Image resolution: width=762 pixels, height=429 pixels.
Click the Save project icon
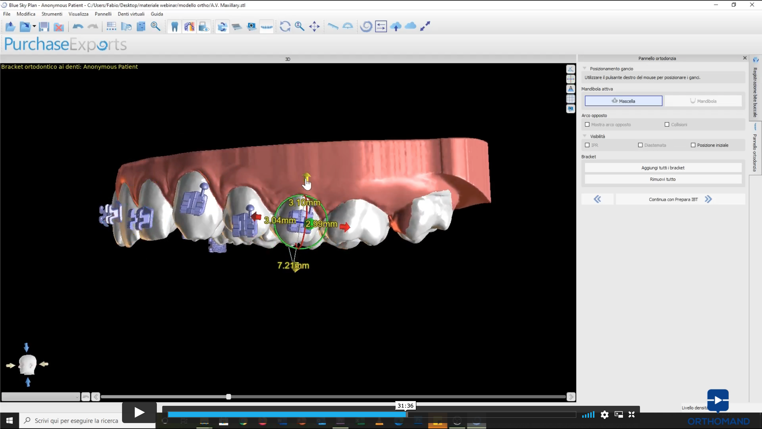[x=44, y=27]
